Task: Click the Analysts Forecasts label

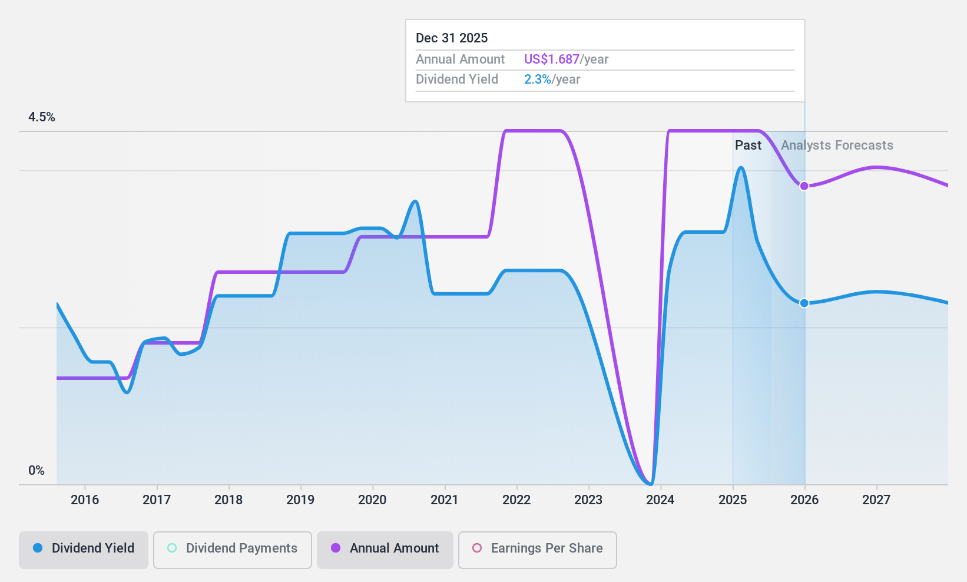Action: (x=837, y=145)
